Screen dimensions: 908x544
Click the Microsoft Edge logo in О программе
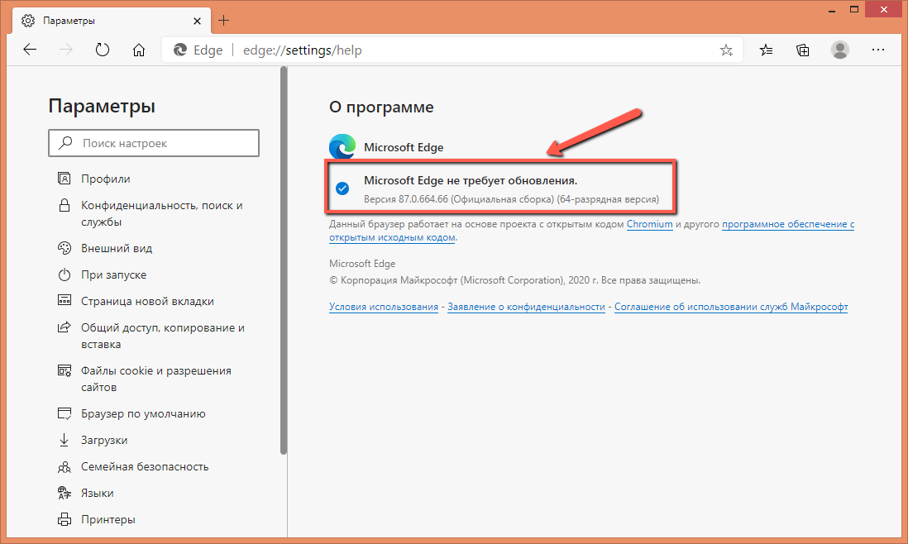(x=342, y=146)
